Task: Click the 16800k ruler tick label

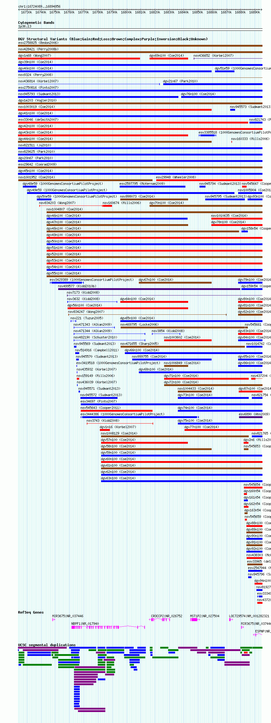Action: [x=126, y=12]
